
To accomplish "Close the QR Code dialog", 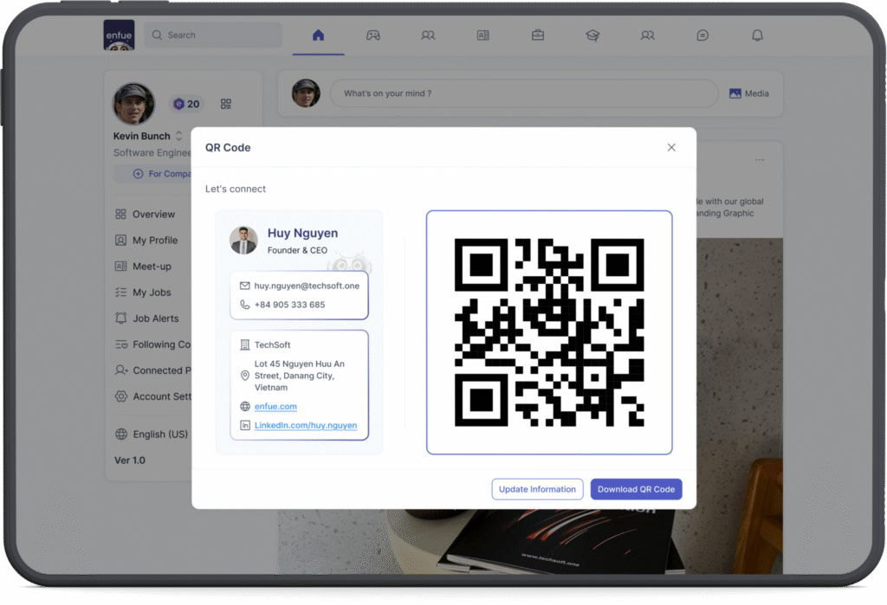I will pos(671,147).
